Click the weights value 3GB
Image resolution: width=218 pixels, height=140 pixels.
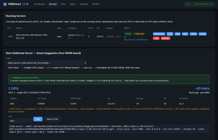[12, 104]
